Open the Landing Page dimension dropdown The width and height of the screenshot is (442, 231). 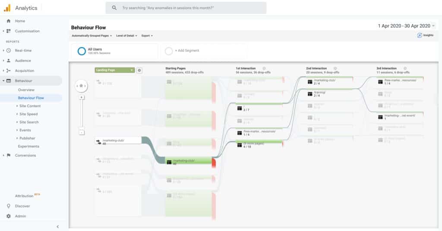pos(115,70)
